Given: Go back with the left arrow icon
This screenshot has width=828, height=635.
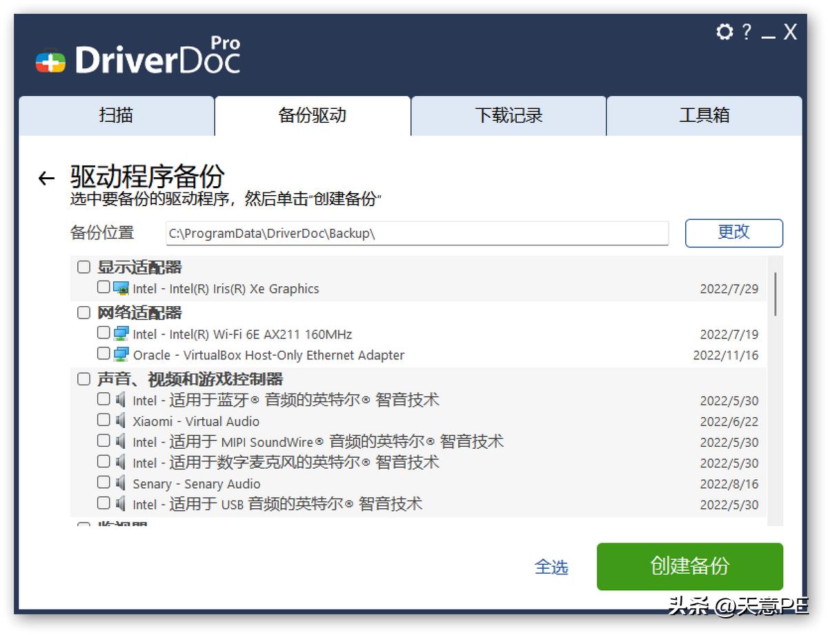Looking at the screenshot, I should [46, 179].
